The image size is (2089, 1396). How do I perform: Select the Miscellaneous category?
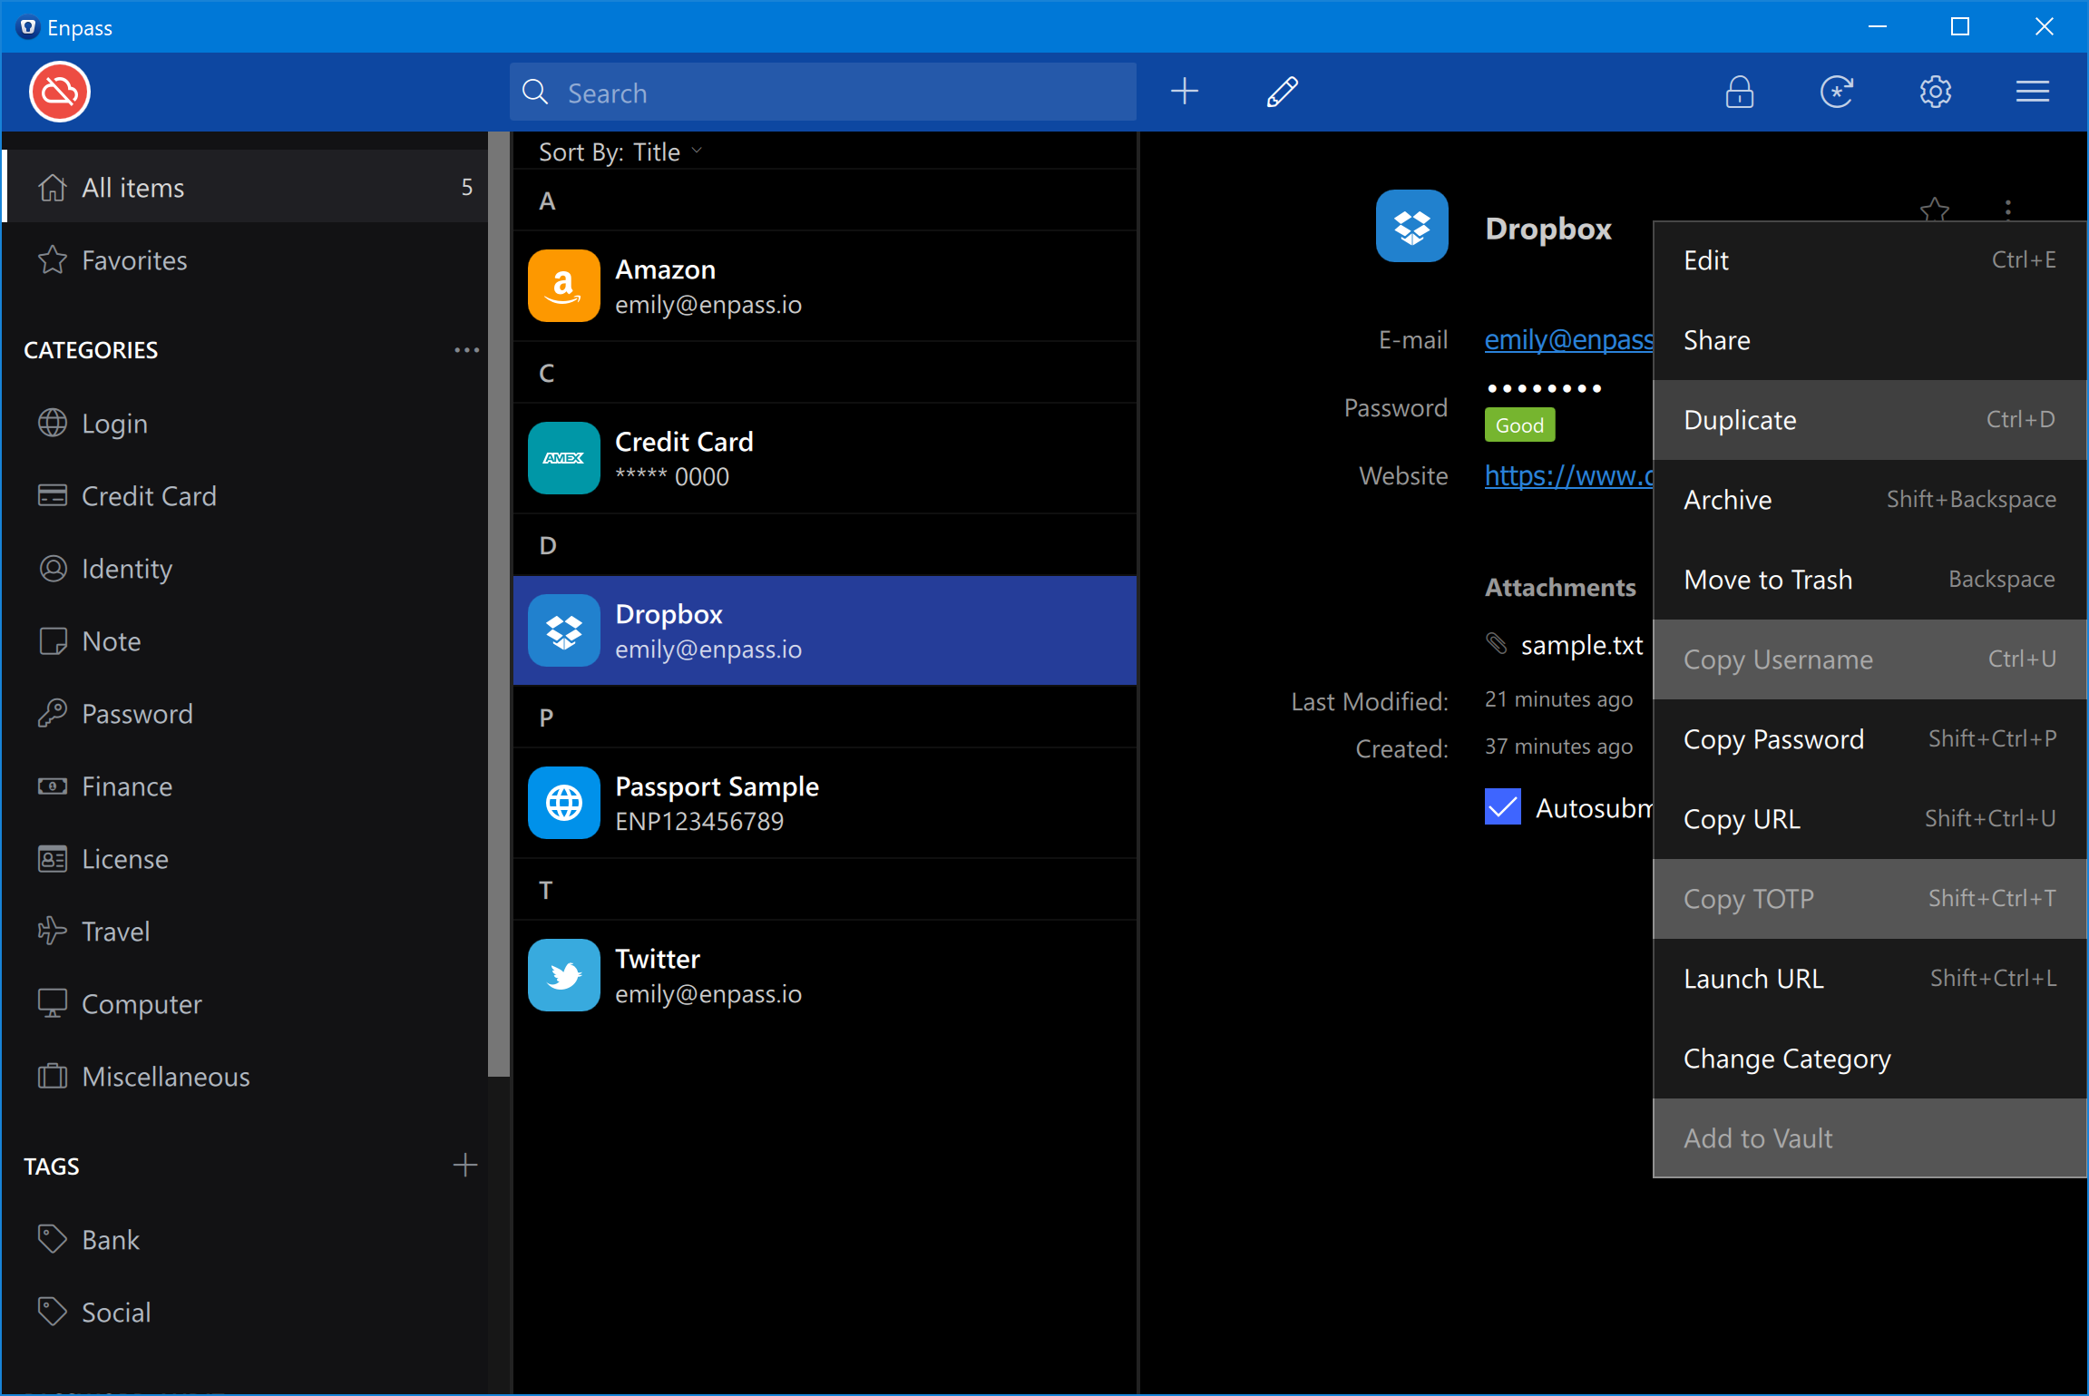(x=245, y=1077)
